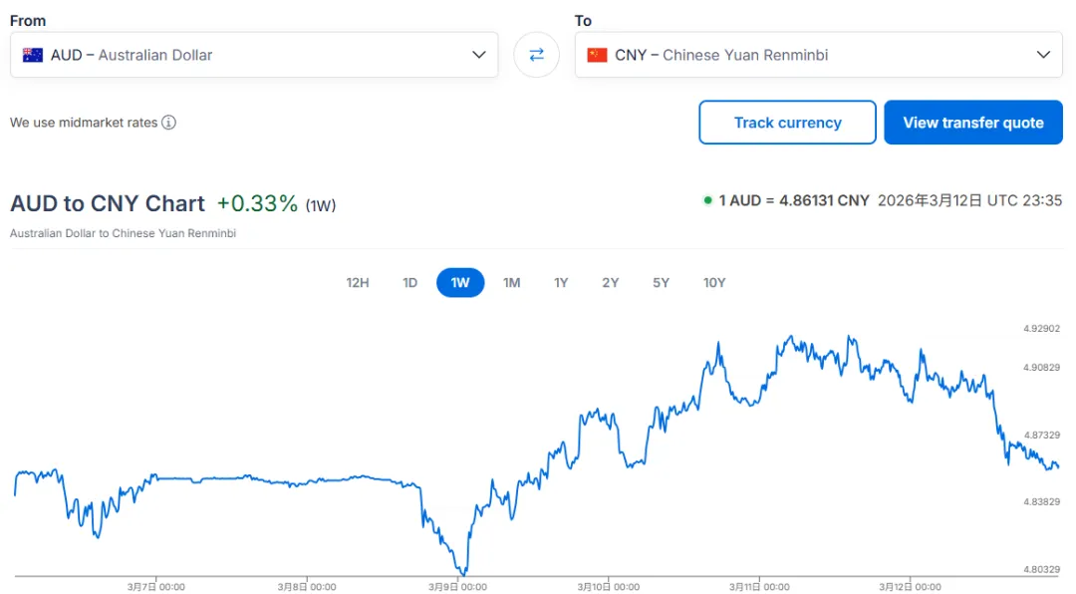Select the 12H chart range

point(358,283)
